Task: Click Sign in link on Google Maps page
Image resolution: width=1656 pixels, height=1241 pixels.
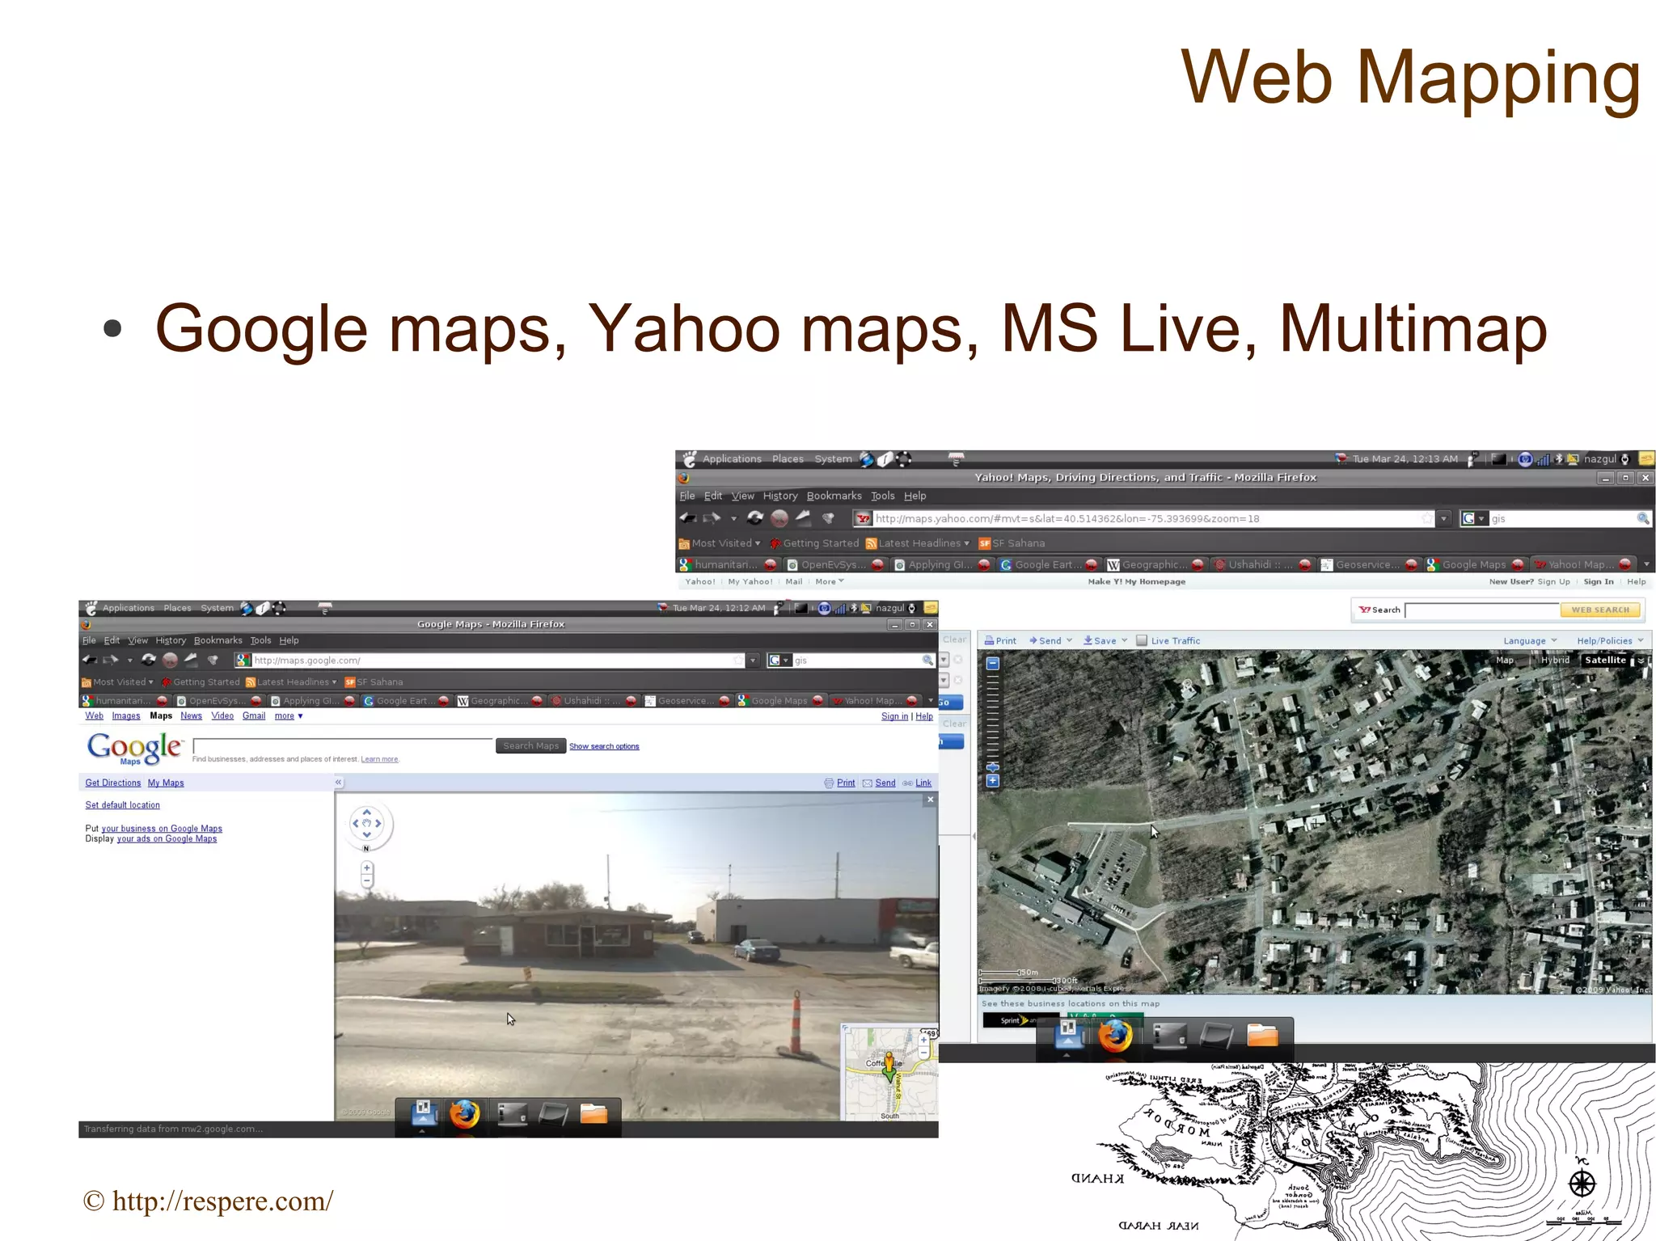Action: pos(894,716)
